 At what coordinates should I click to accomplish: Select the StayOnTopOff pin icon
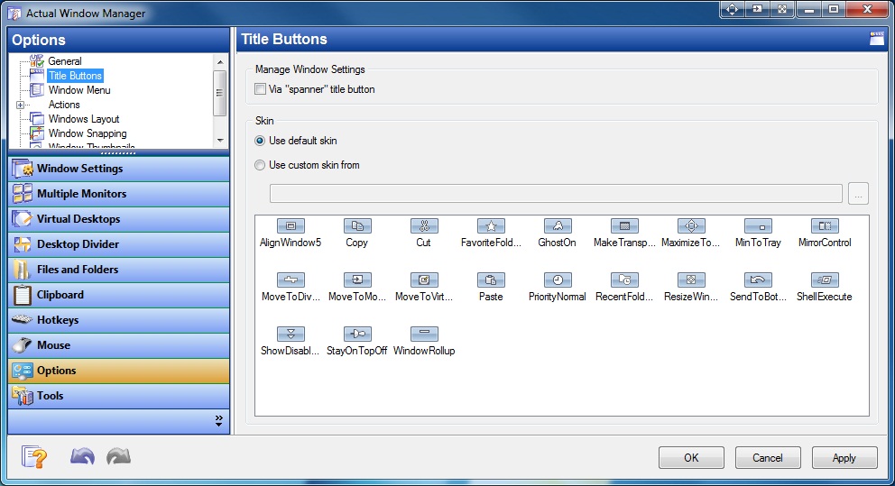pos(357,334)
